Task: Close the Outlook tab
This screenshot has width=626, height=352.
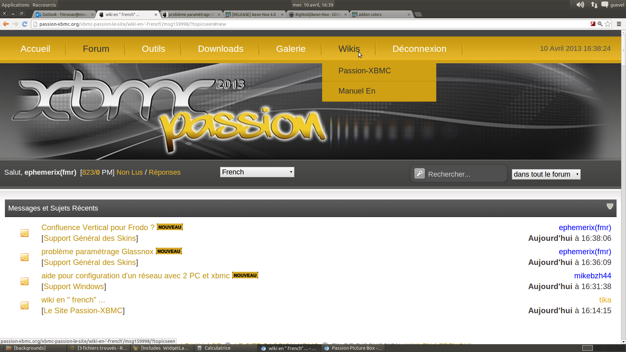Action: pyautogui.click(x=93, y=14)
